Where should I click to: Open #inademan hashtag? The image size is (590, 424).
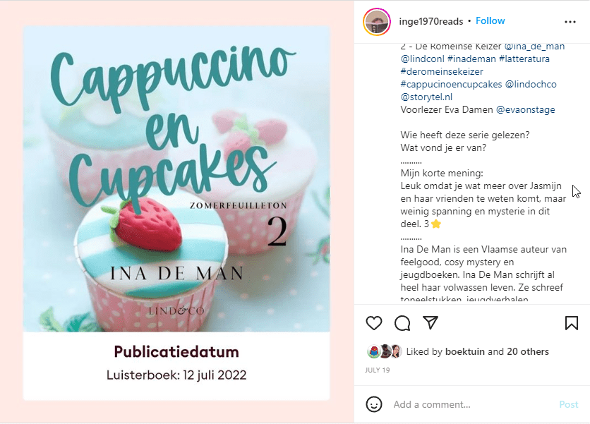click(x=471, y=59)
